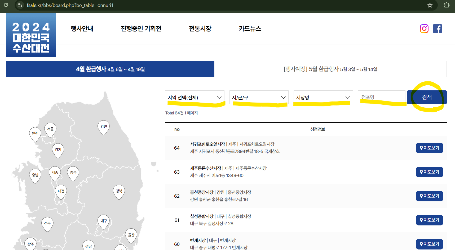
Task: Open the 전통시장 menu item
Action: 200,29
